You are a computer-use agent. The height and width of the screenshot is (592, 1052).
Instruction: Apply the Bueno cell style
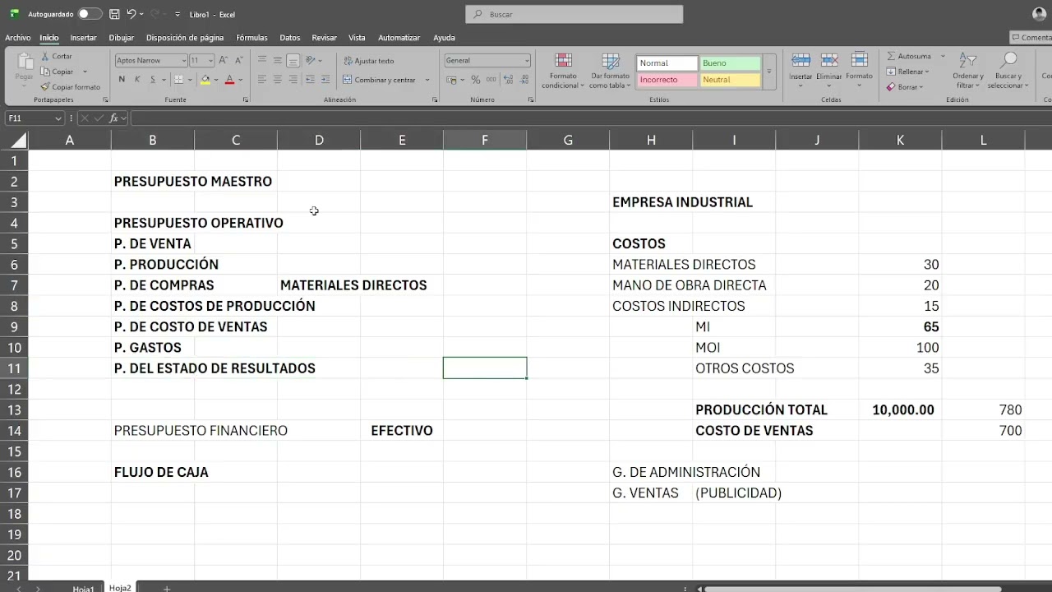[x=730, y=63]
